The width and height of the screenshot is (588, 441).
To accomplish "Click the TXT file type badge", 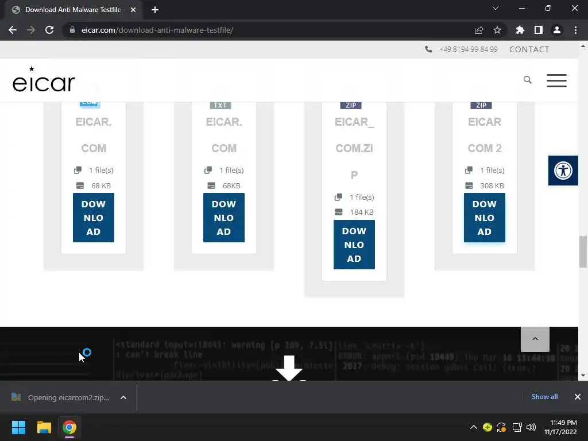I will 220,105.
